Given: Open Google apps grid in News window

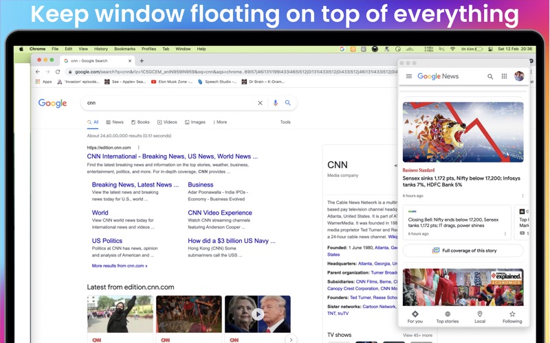Looking at the screenshot, I should point(504,76).
